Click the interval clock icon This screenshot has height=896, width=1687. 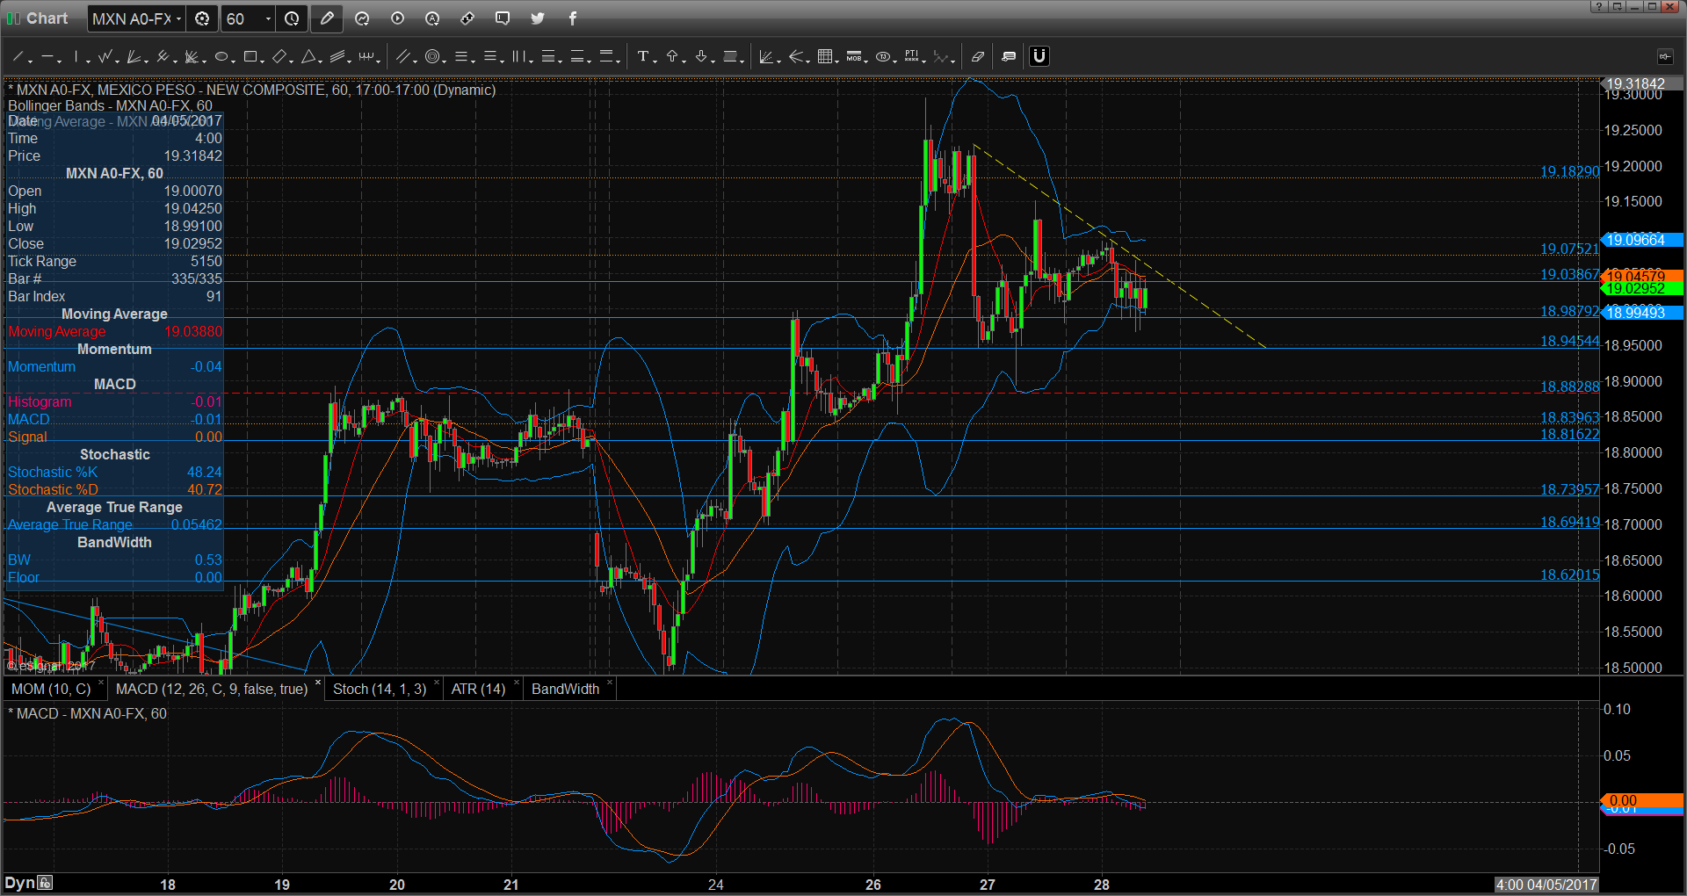[x=292, y=18]
